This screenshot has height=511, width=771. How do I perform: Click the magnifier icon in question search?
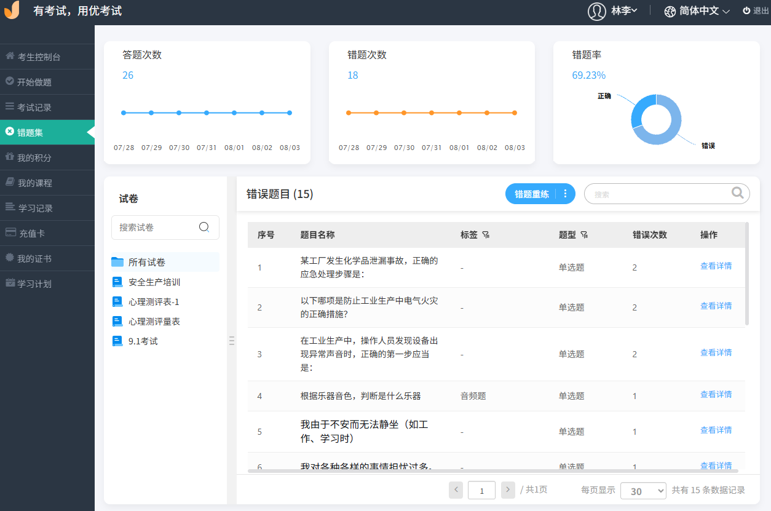pos(737,193)
